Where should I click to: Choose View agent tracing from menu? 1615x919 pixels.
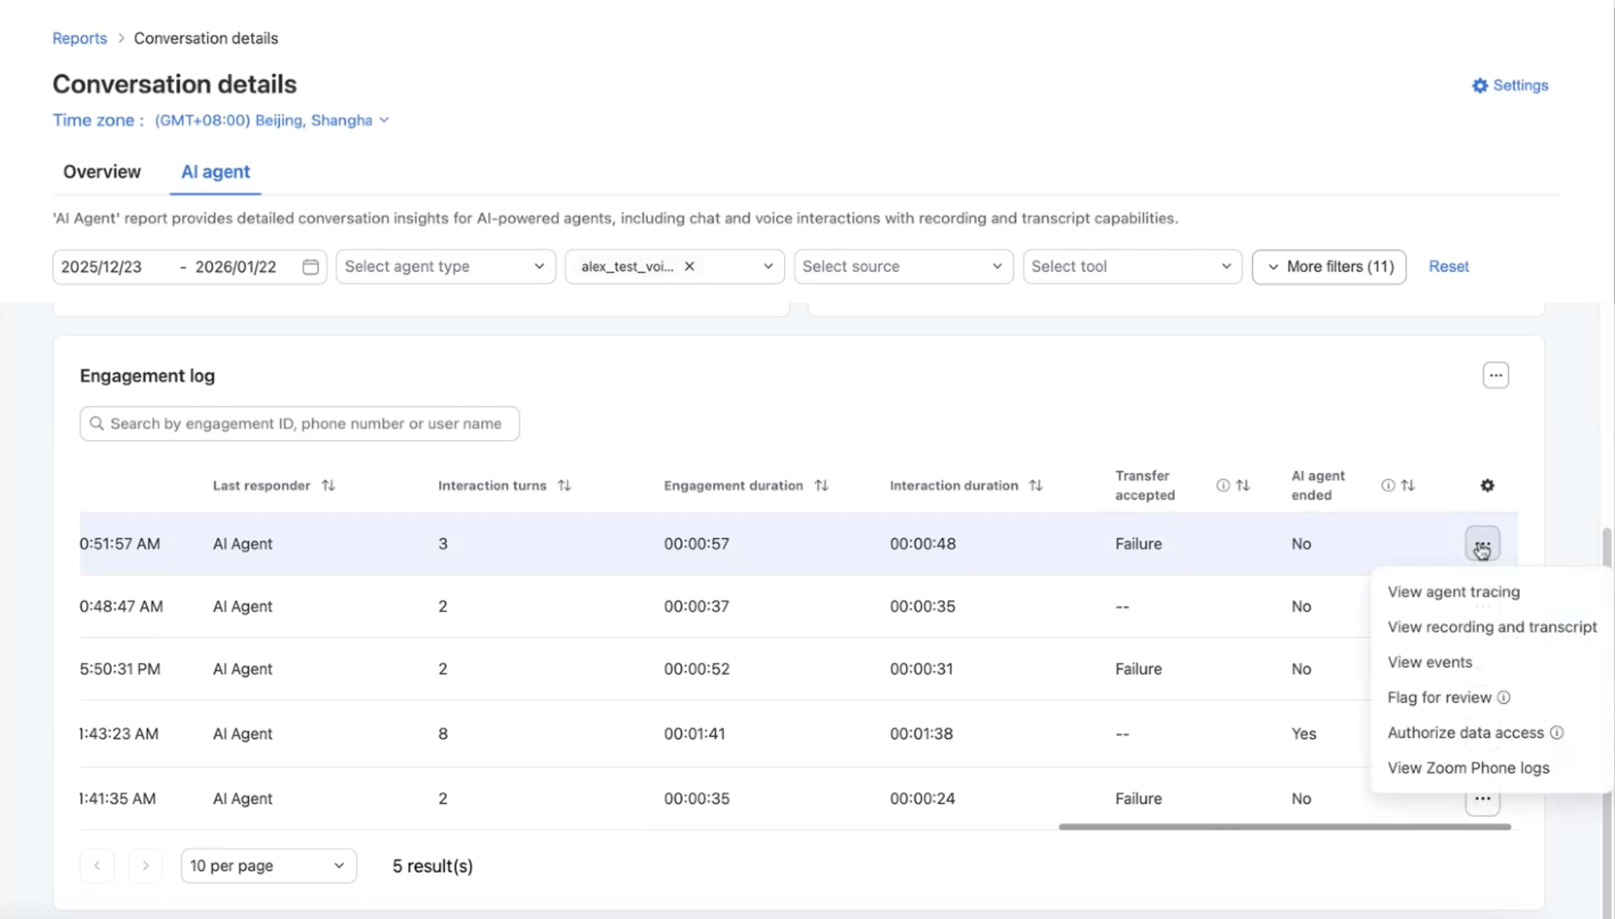[1453, 592]
